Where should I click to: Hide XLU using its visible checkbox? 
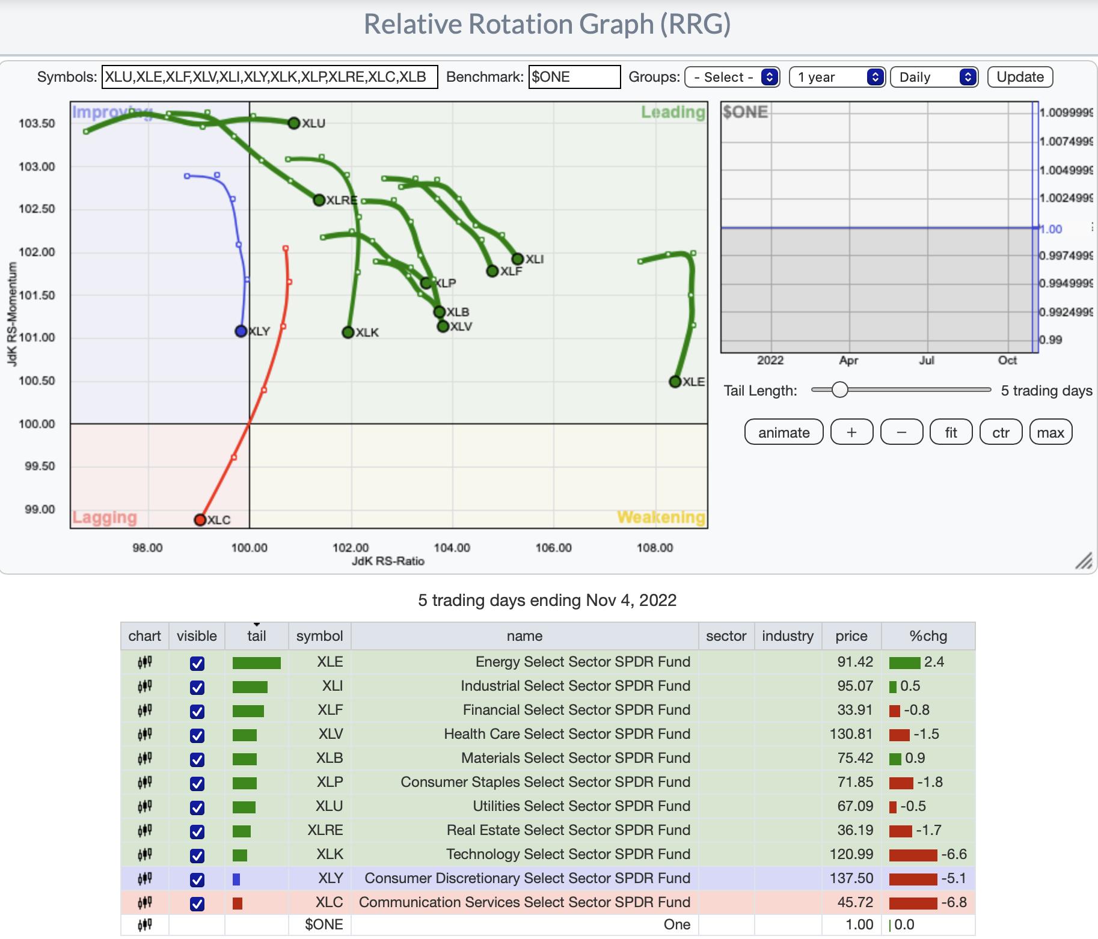[x=197, y=807]
